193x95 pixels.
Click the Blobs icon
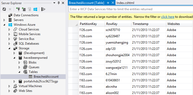pos(25,62)
